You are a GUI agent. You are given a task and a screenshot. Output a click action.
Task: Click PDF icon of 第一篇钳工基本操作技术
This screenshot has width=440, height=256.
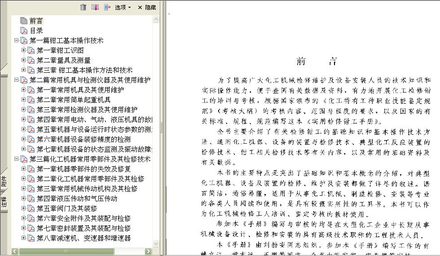click(24, 41)
